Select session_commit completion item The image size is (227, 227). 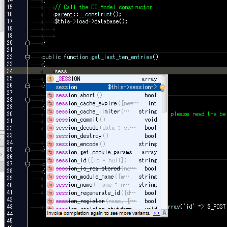[x=103, y=120]
